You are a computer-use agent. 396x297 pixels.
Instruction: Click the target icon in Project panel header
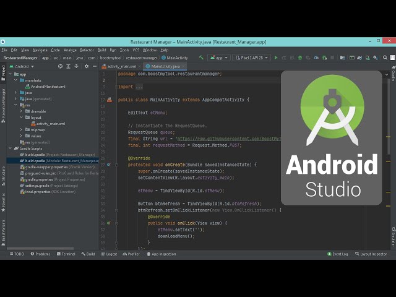60,66
